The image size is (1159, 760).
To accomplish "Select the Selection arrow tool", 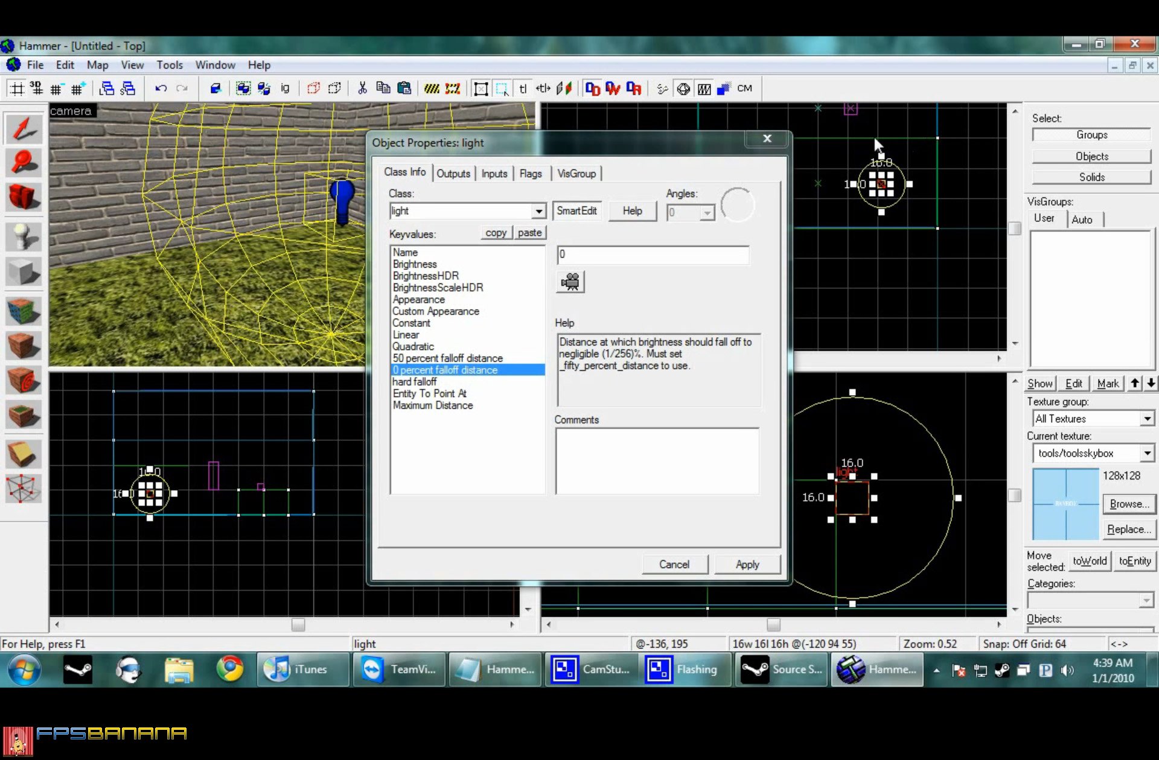I will coord(24,129).
